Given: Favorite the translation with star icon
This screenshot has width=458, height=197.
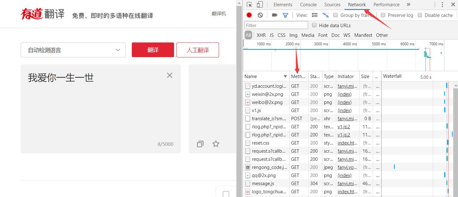Looking at the screenshot, I should (216, 144).
